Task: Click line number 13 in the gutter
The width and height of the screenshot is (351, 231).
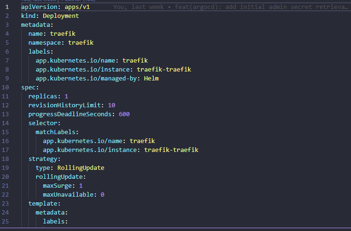Action: [x=5, y=114]
